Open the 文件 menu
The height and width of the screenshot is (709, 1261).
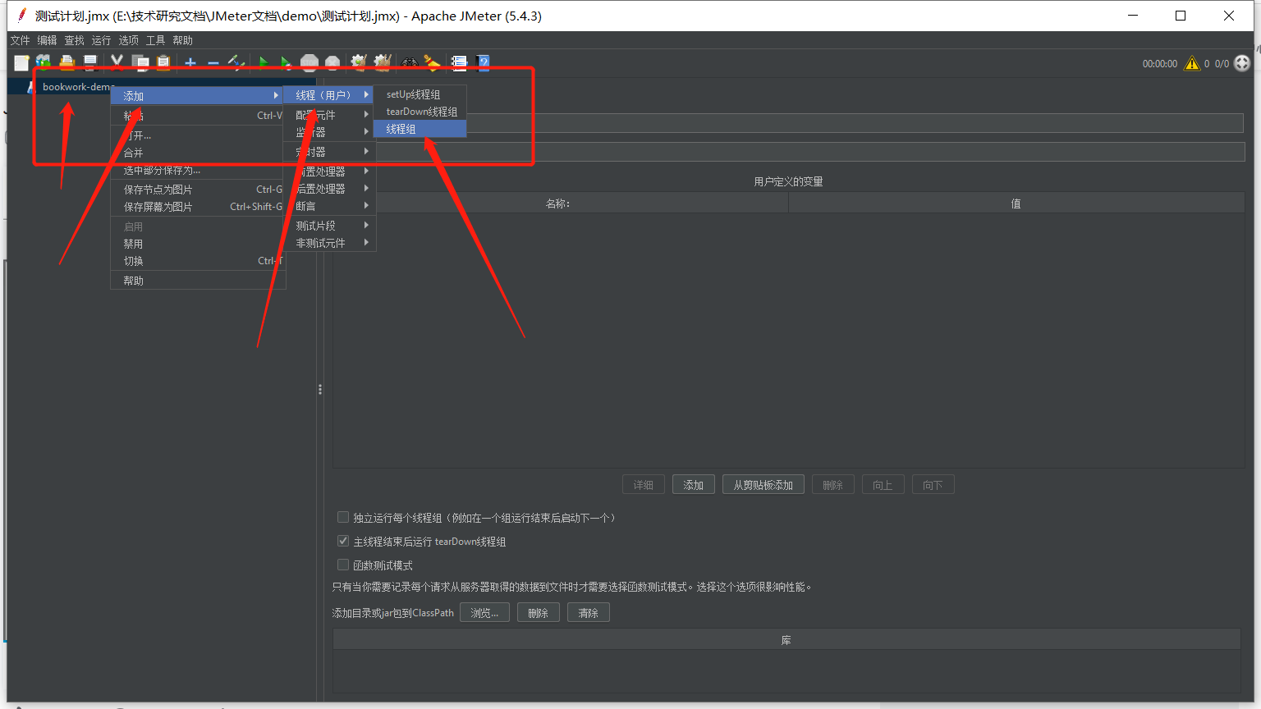click(20, 40)
